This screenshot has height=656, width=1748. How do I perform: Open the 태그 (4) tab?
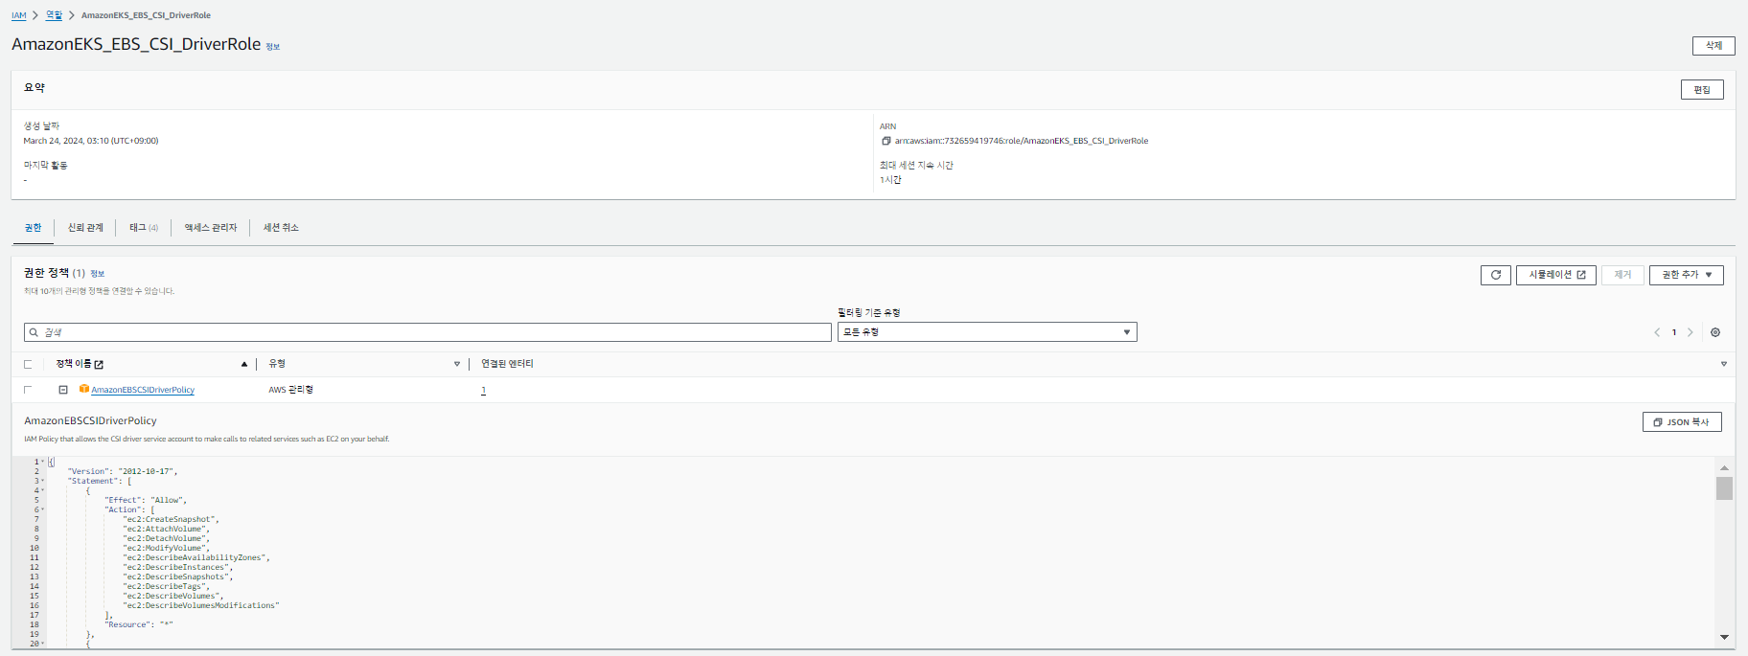point(144,228)
